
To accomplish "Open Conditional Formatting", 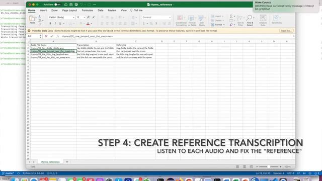I will coord(181,21).
